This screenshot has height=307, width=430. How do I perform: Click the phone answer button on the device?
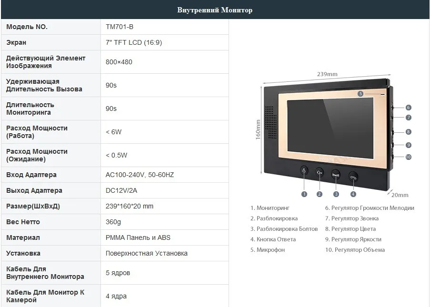click(353, 177)
